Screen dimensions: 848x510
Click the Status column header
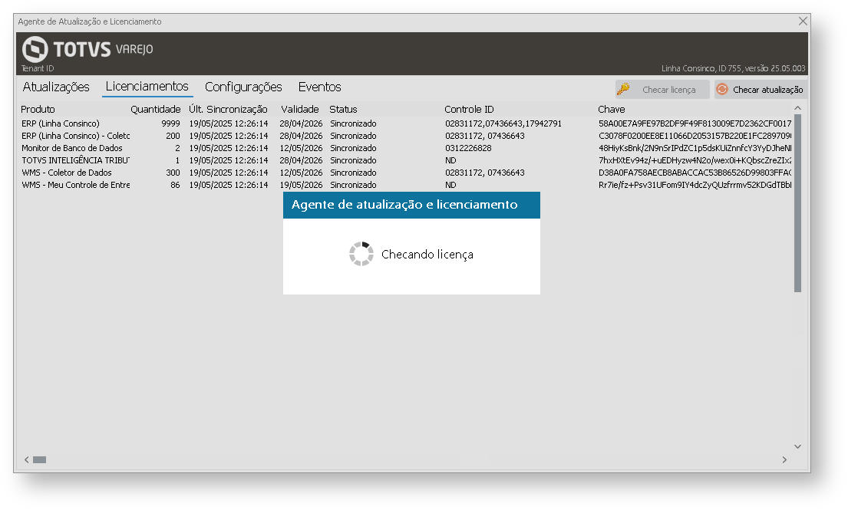(x=343, y=109)
